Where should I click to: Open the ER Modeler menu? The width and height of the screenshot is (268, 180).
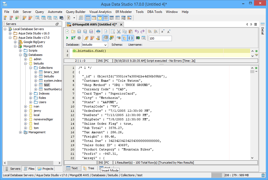[x=124, y=12]
